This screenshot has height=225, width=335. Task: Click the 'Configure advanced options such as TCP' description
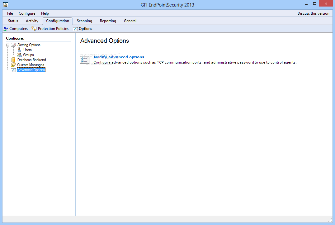coord(195,62)
